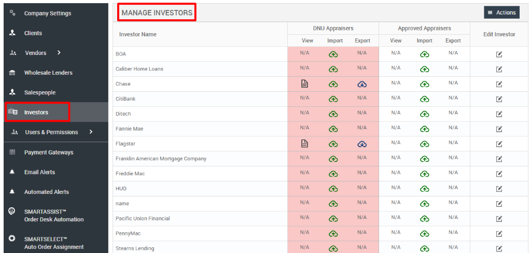Edit the PennyMac investor
531x253 pixels.
point(499,234)
